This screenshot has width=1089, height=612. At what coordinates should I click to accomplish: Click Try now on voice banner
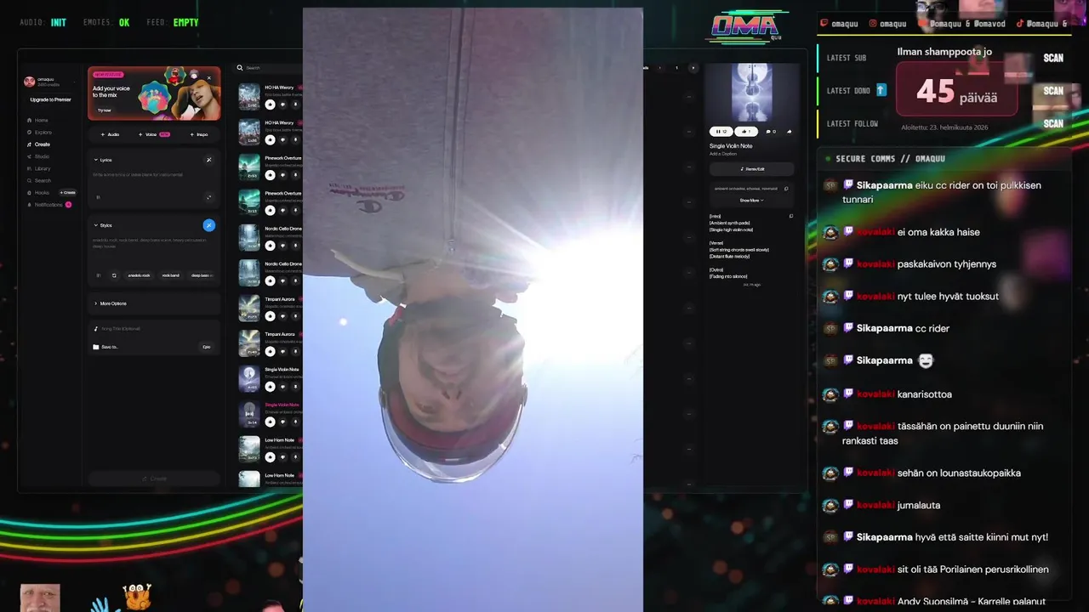point(104,110)
